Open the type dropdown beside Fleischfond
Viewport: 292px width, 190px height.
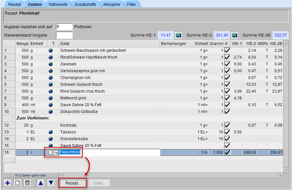(x=56, y=153)
